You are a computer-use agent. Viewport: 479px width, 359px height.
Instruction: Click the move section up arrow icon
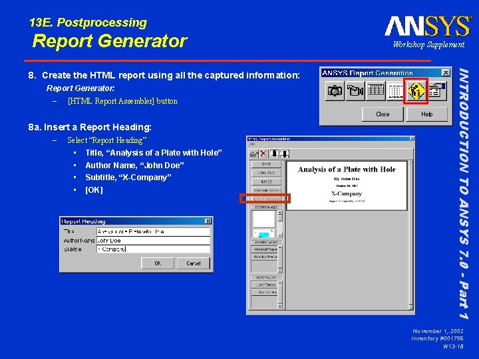pos(274,154)
